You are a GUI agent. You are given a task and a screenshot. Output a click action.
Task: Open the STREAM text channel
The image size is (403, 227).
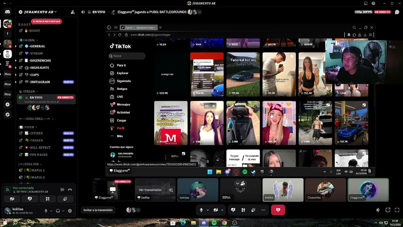(x=46, y=53)
